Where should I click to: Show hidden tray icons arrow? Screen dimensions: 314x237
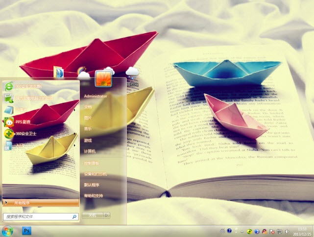coord(242,232)
